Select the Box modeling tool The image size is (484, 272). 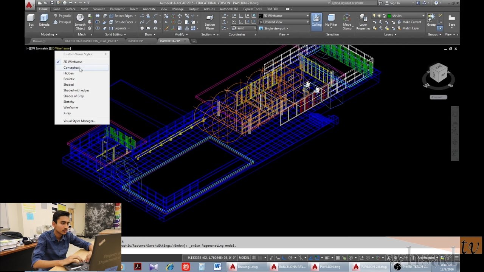tap(31, 20)
